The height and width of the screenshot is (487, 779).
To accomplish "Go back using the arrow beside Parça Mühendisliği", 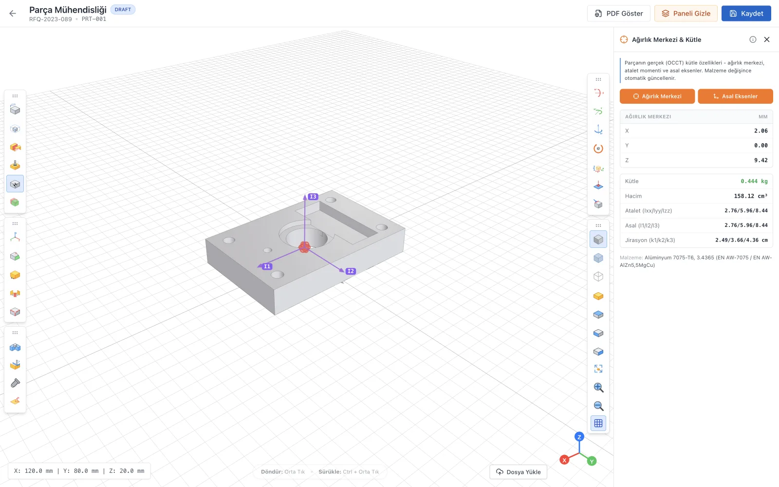I will pos(13,14).
